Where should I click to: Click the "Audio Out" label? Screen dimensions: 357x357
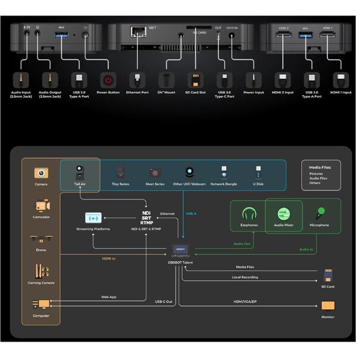(x=242, y=244)
